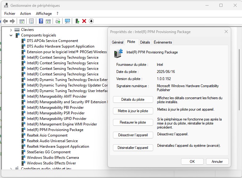This screenshot has height=178, width=242.
Task: Click the green-arrow computer toolbar icon
Action: 77,21
